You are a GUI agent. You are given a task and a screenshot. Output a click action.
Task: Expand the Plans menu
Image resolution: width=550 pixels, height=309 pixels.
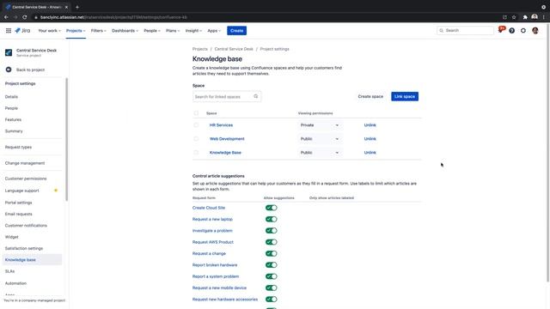click(173, 31)
